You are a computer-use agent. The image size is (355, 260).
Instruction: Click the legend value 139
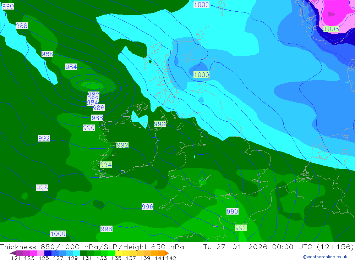pos(145,258)
